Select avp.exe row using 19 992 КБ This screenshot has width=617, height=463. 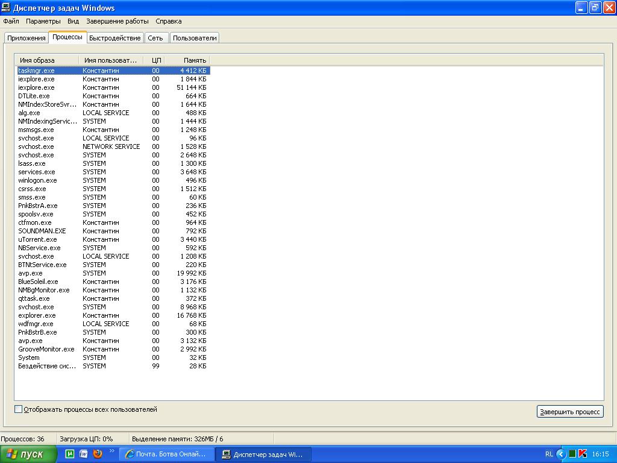pyautogui.click(x=113, y=273)
